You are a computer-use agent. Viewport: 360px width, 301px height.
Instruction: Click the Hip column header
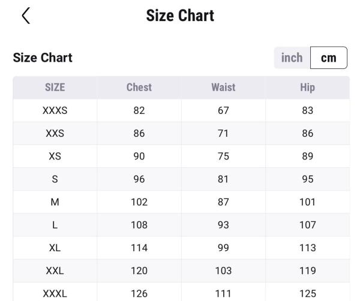(x=307, y=88)
